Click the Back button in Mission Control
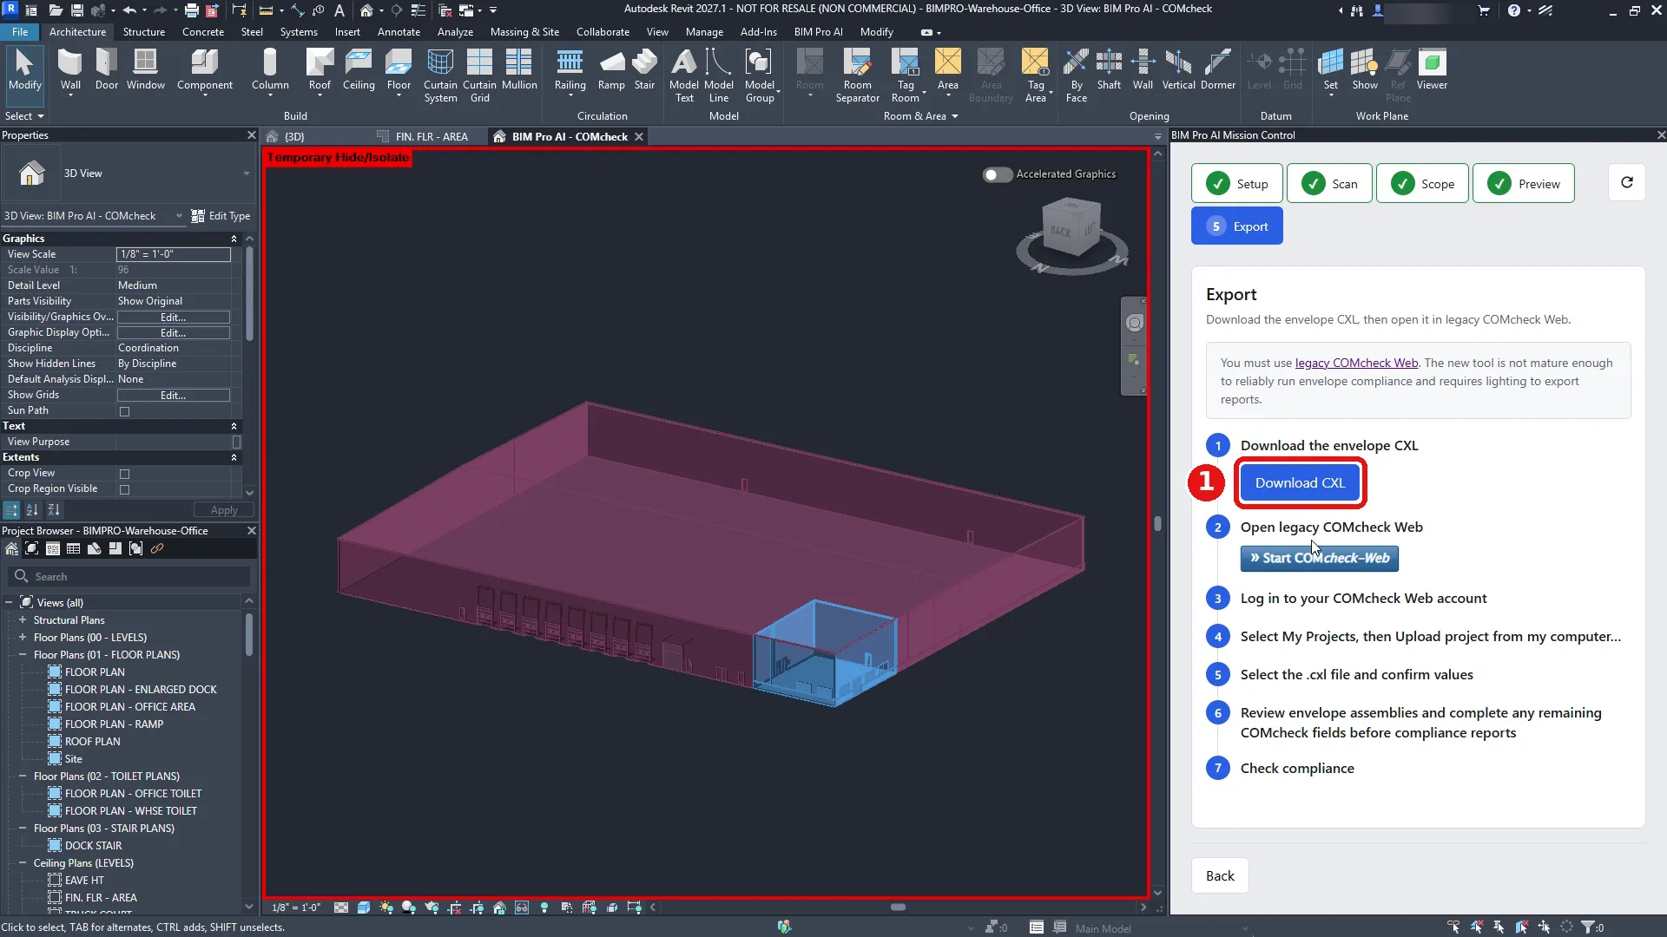Viewport: 1667px width, 937px height. click(1220, 876)
